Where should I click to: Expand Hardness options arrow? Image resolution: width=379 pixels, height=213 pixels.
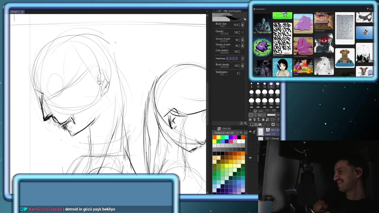(243, 58)
